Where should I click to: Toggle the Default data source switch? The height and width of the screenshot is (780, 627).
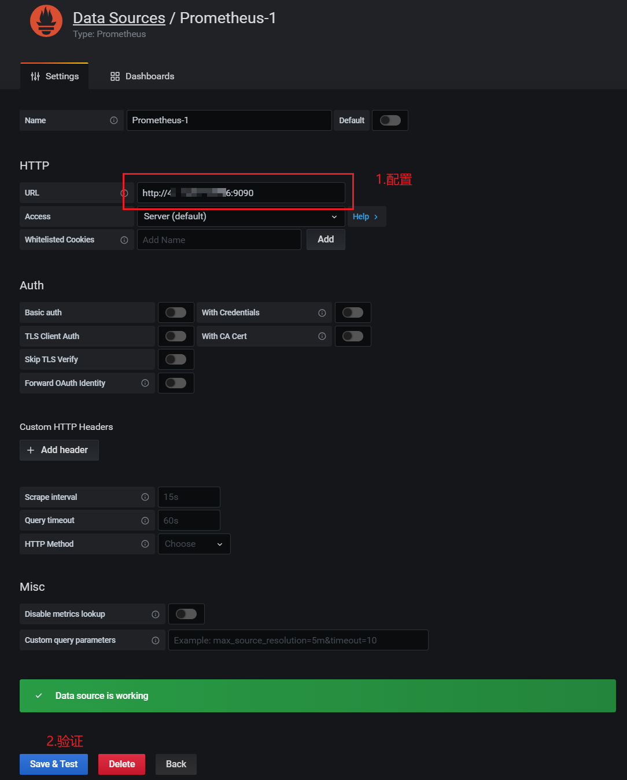pos(390,120)
